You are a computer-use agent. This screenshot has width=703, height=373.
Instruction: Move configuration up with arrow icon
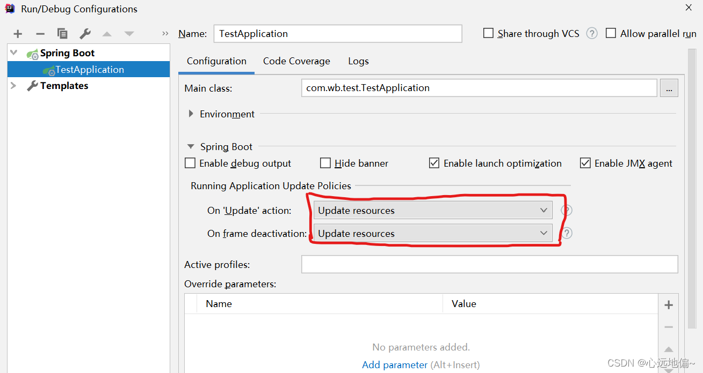pyautogui.click(x=107, y=34)
